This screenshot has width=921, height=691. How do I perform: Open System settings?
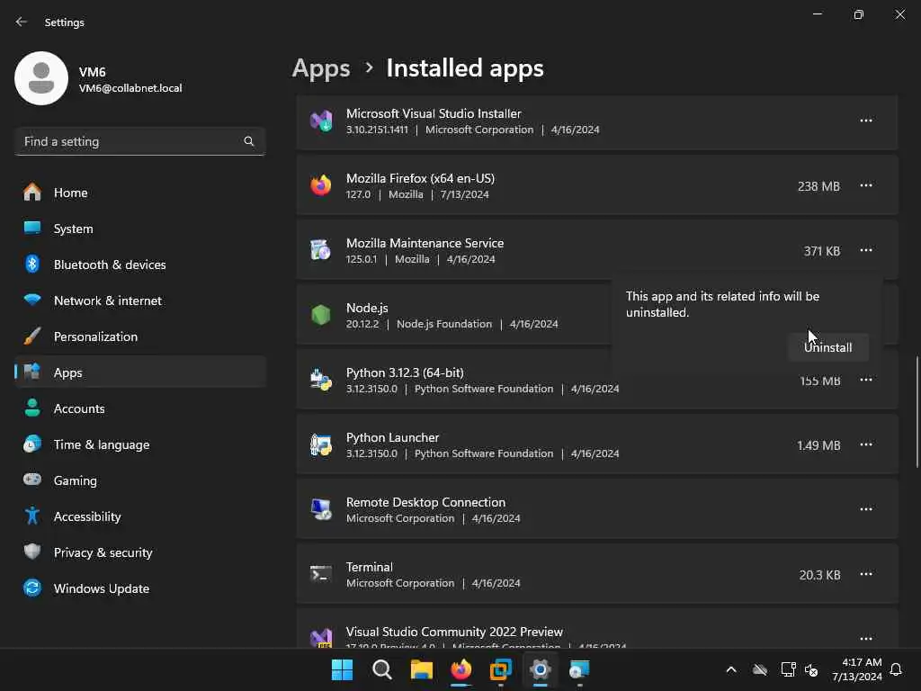pos(139,229)
